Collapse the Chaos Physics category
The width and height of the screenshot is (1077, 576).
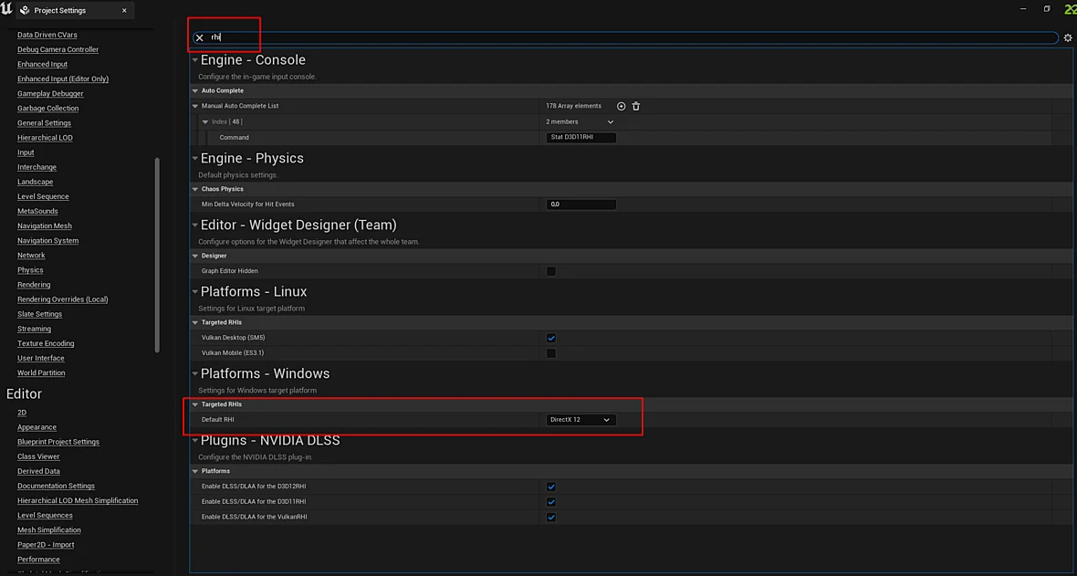pos(195,189)
